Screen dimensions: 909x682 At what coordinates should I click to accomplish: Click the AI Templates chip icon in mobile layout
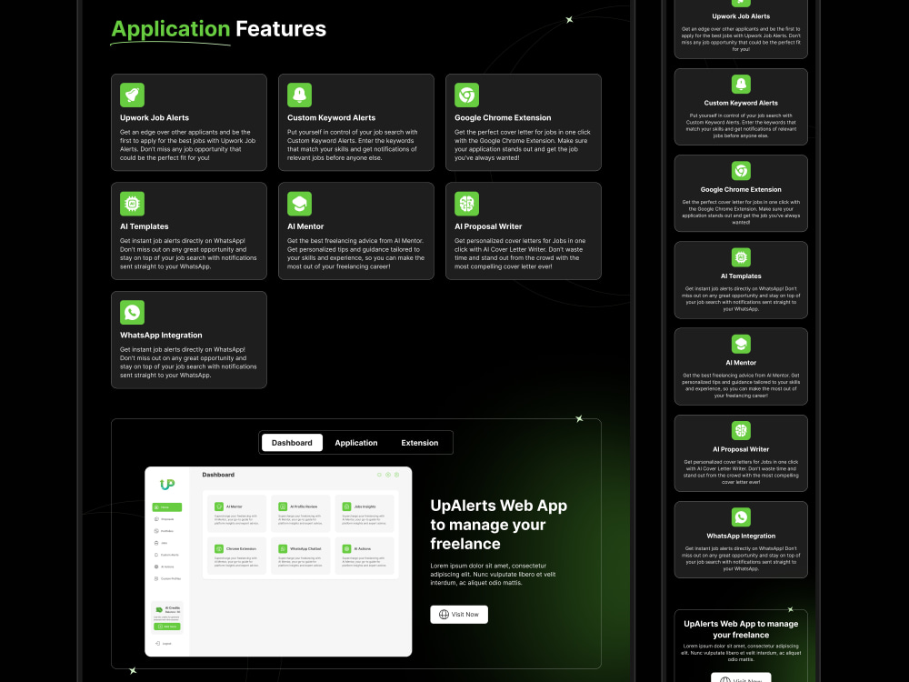(x=741, y=257)
